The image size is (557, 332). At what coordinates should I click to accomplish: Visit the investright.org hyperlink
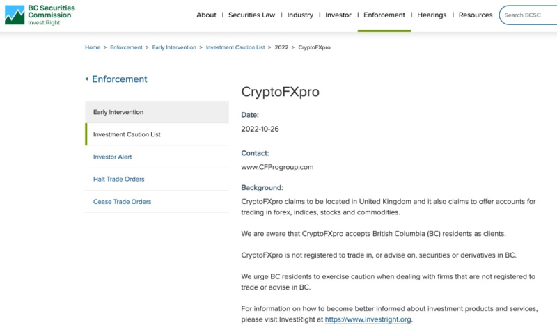368,319
